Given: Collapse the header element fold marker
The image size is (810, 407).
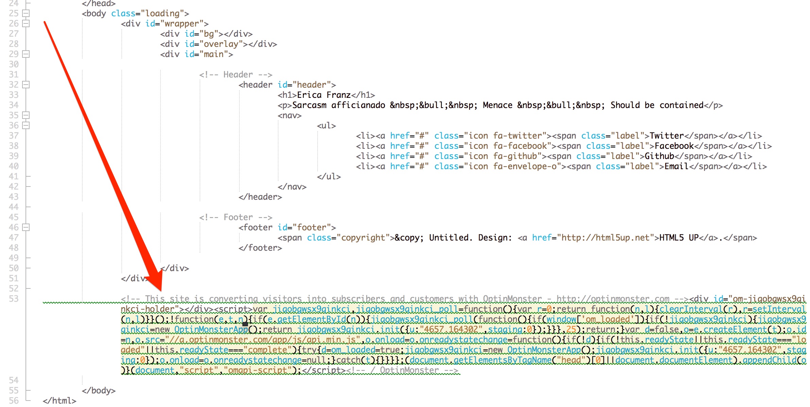Looking at the screenshot, I should 26,85.
